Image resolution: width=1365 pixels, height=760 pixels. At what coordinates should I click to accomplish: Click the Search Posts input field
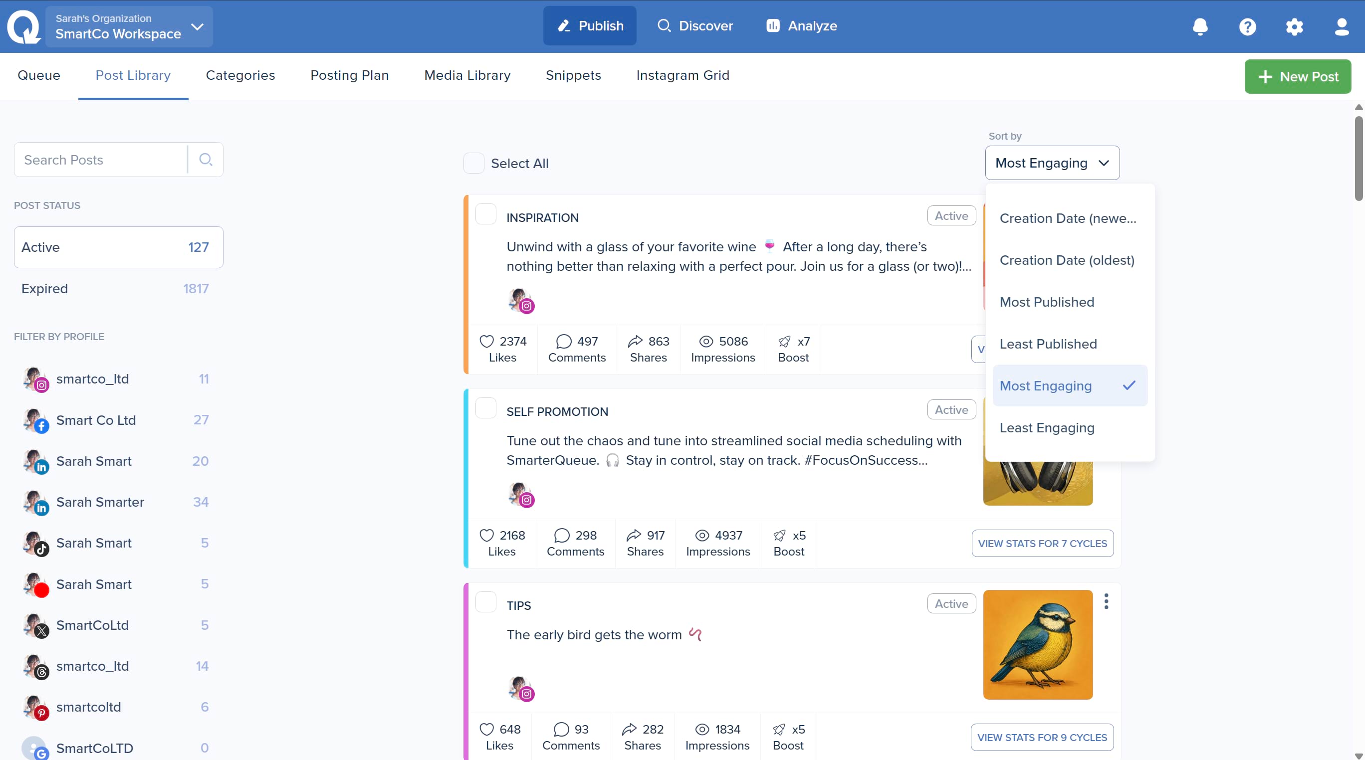tap(101, 160)
